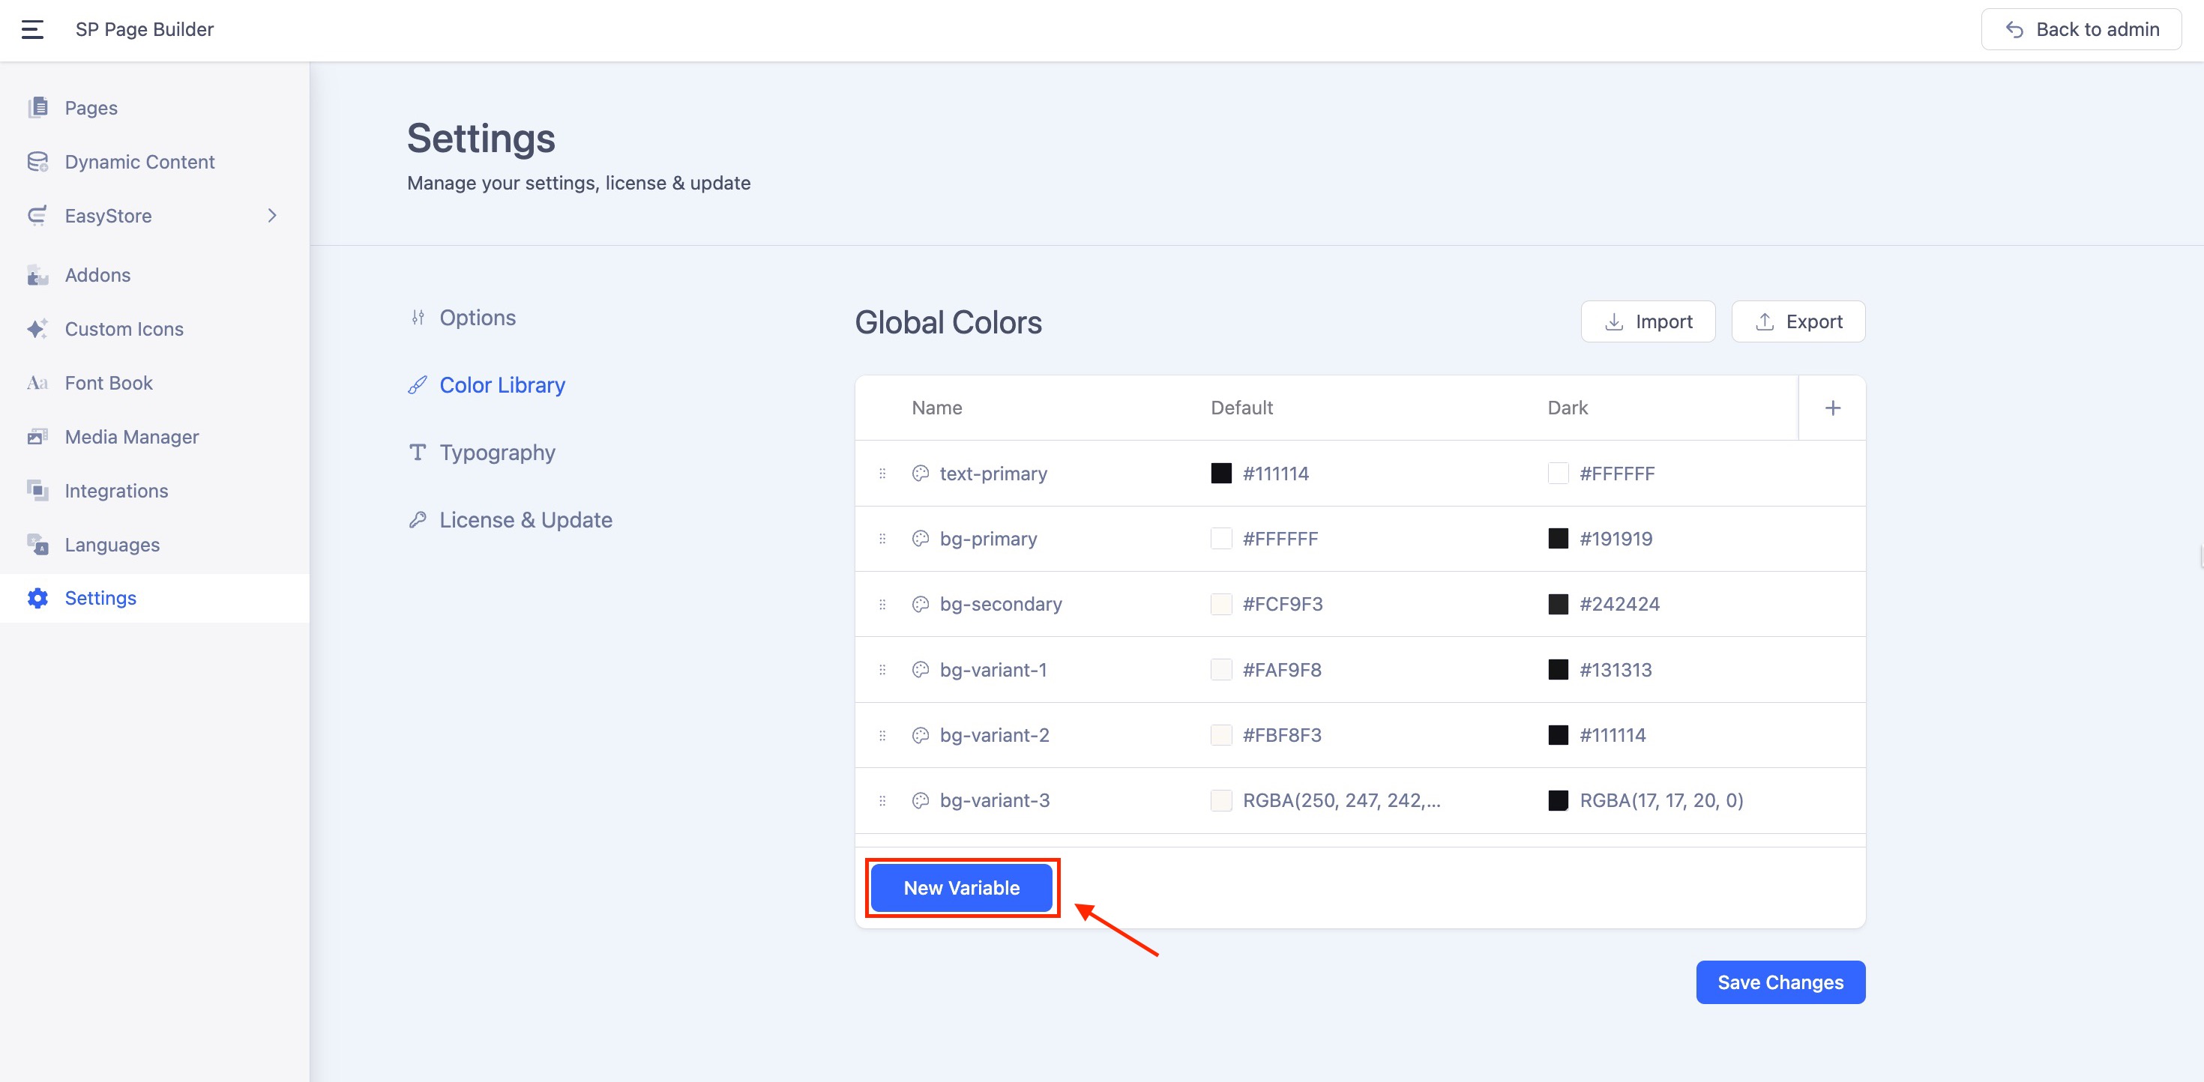
Task: Click Save Changes button
Action: pyautogui.click(x=1780, y=982)
